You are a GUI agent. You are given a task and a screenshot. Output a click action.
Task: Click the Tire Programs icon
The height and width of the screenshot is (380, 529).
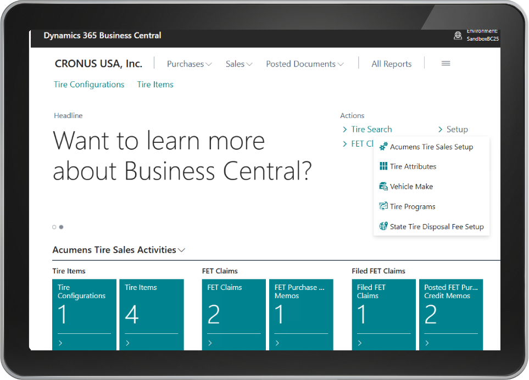pos(383,206)
